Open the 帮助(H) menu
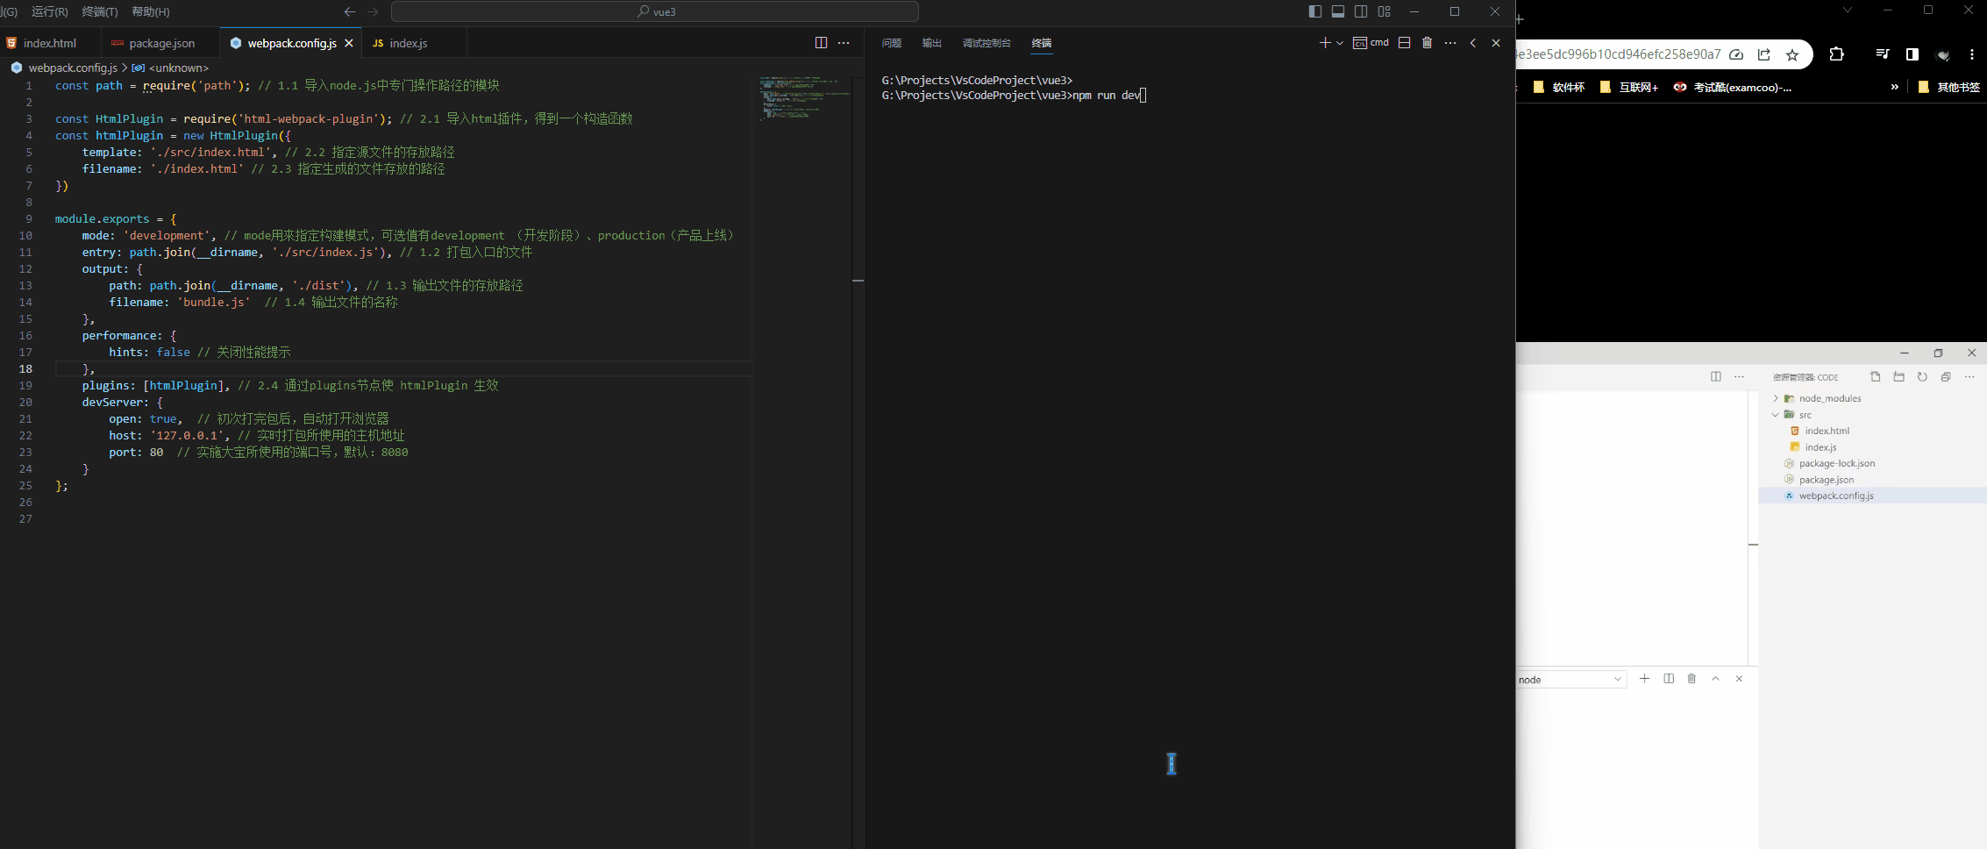 pyautogui.click(x=151, y=11)
